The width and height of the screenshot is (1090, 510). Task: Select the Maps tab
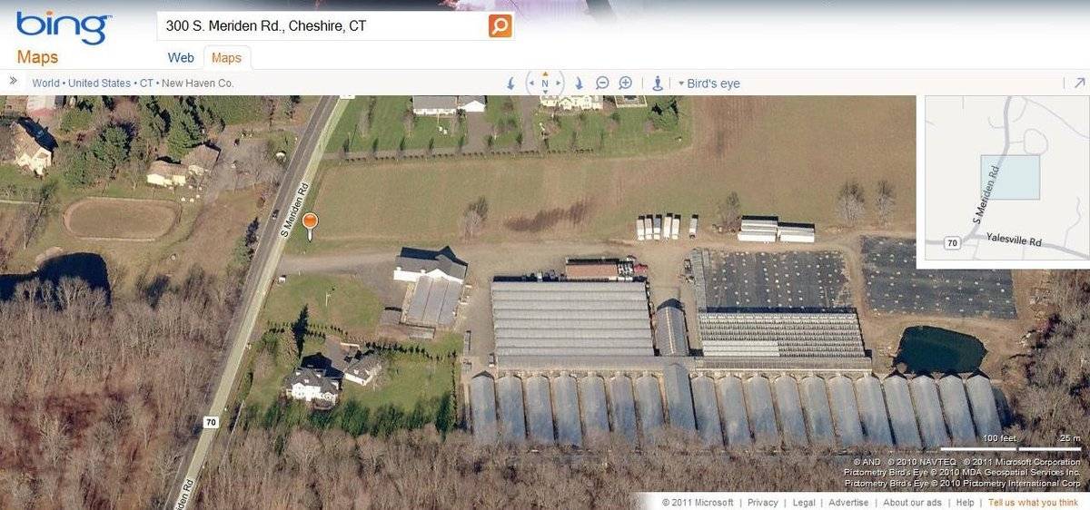pos(226,58)
